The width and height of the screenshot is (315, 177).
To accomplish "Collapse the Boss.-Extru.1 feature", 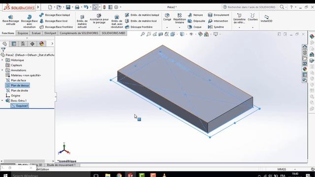I will 2,100.
